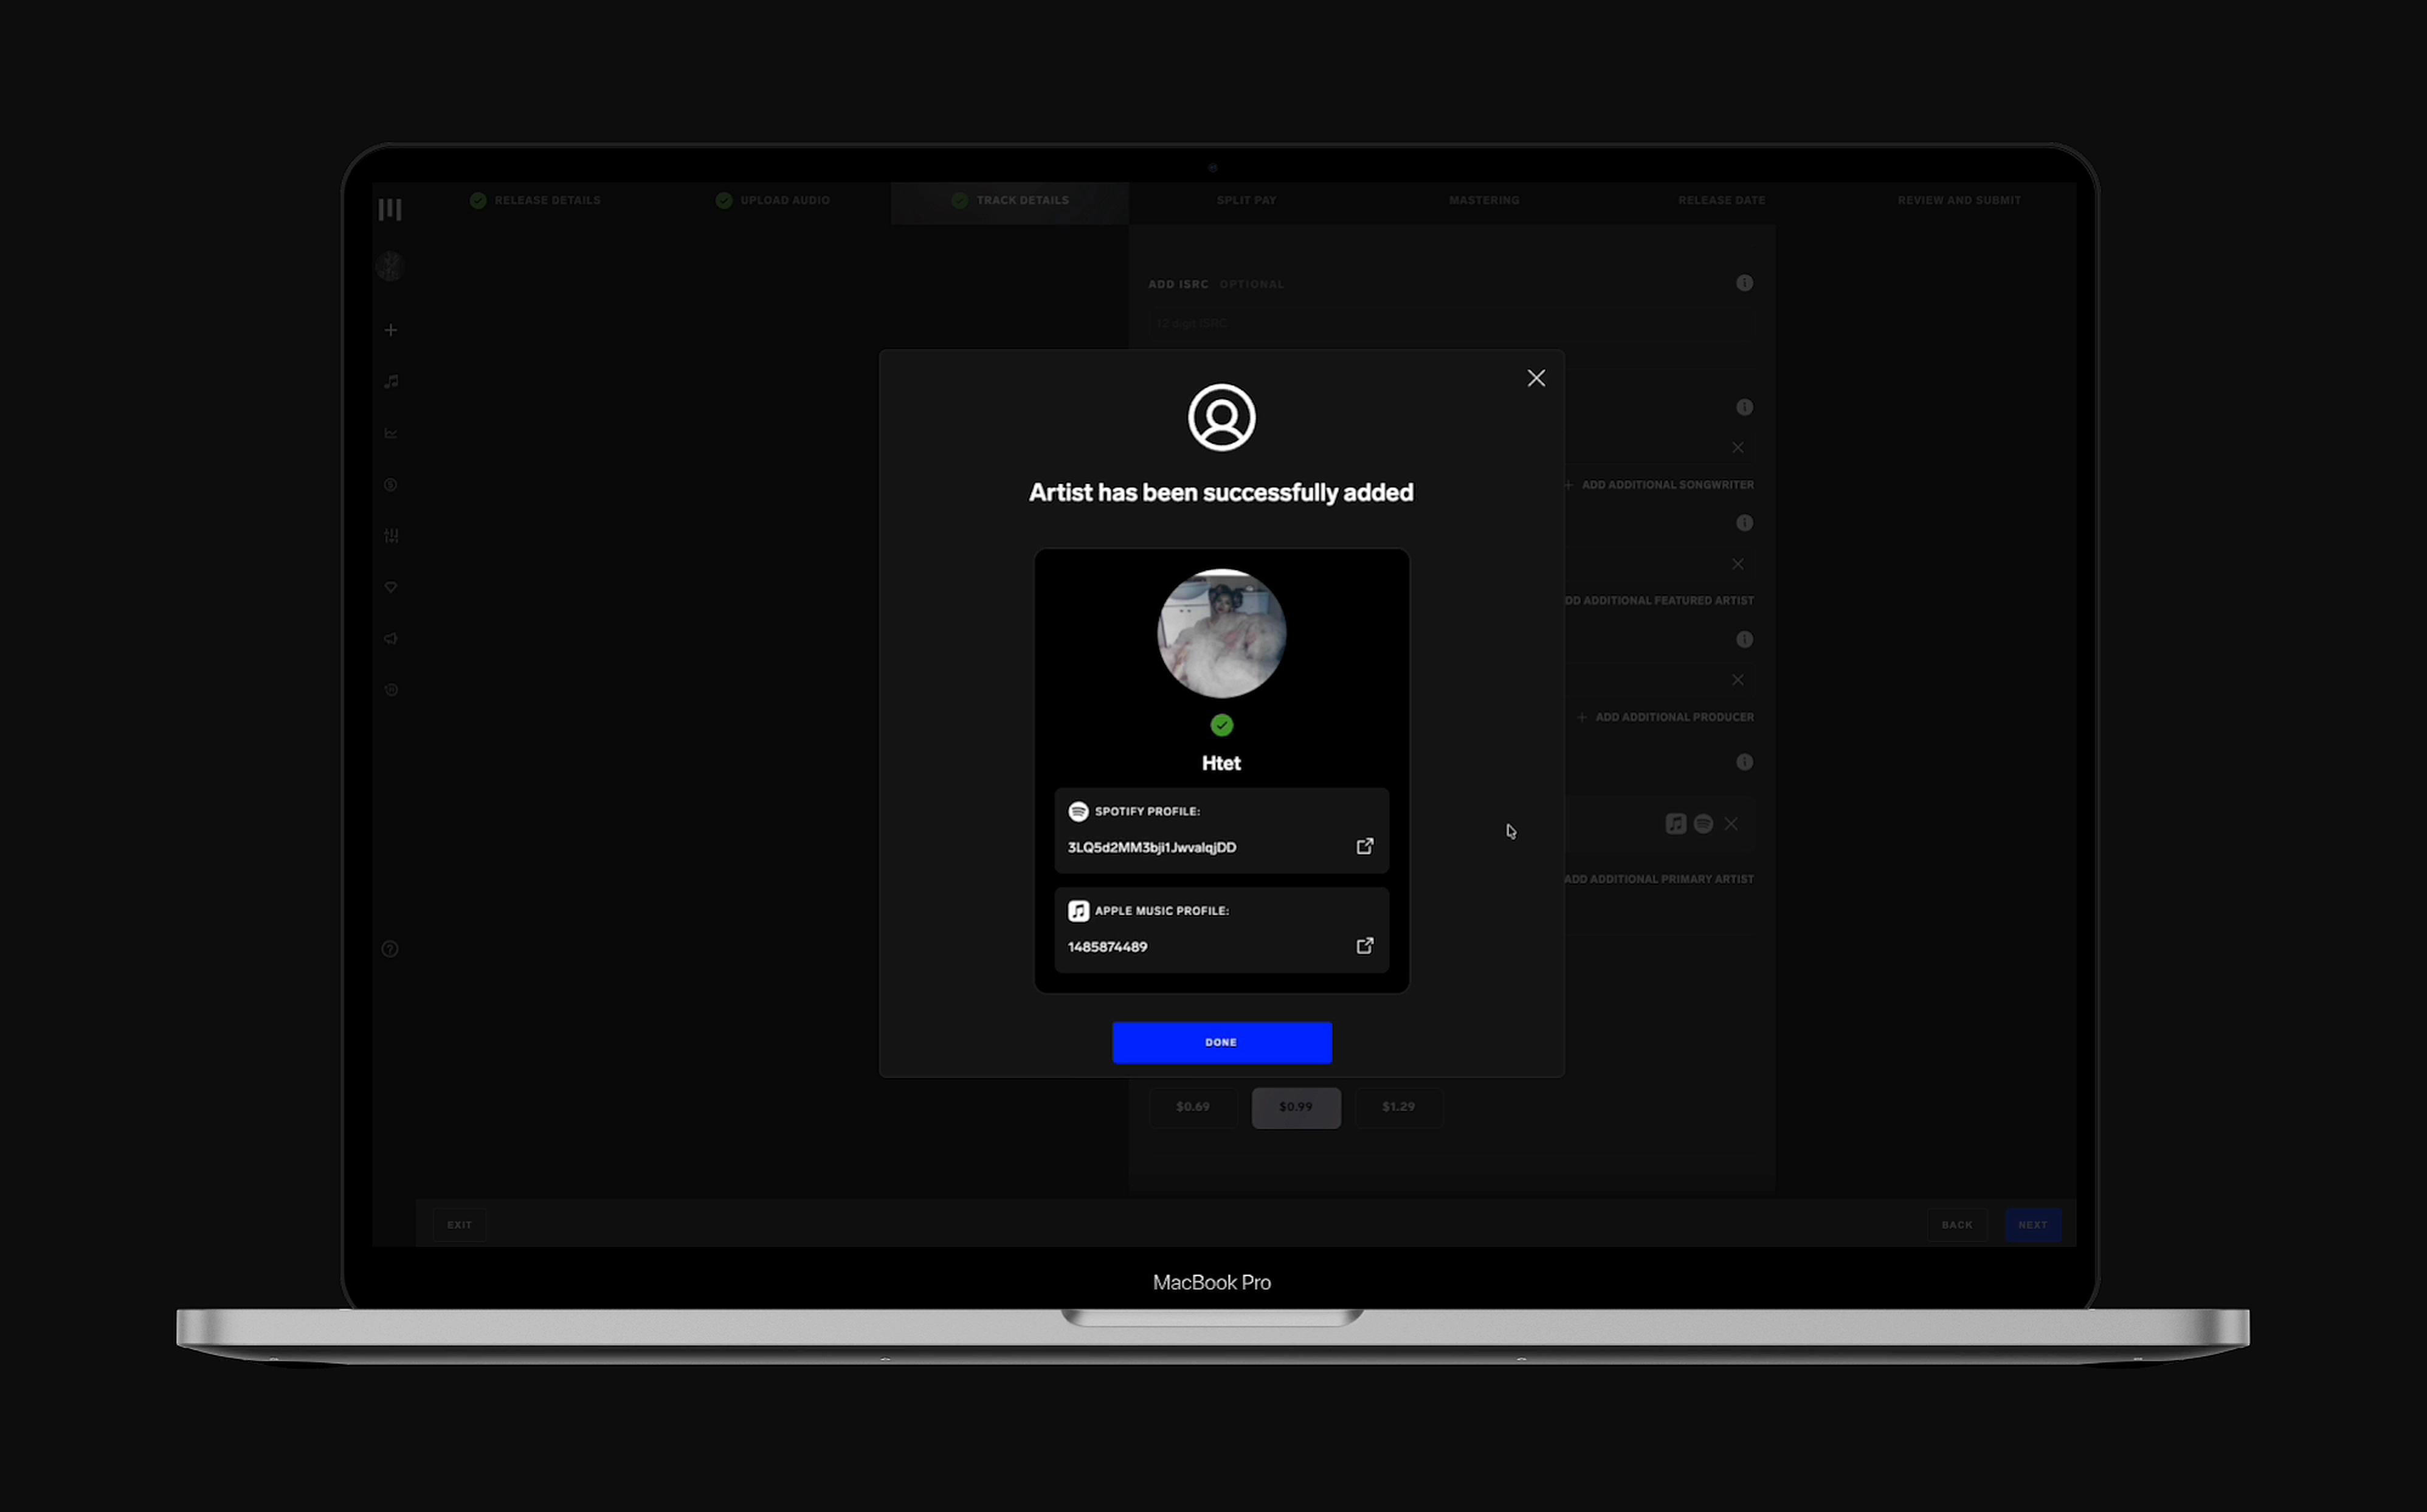
Task: Expand Add Additional Producer
Action: 1665,716
